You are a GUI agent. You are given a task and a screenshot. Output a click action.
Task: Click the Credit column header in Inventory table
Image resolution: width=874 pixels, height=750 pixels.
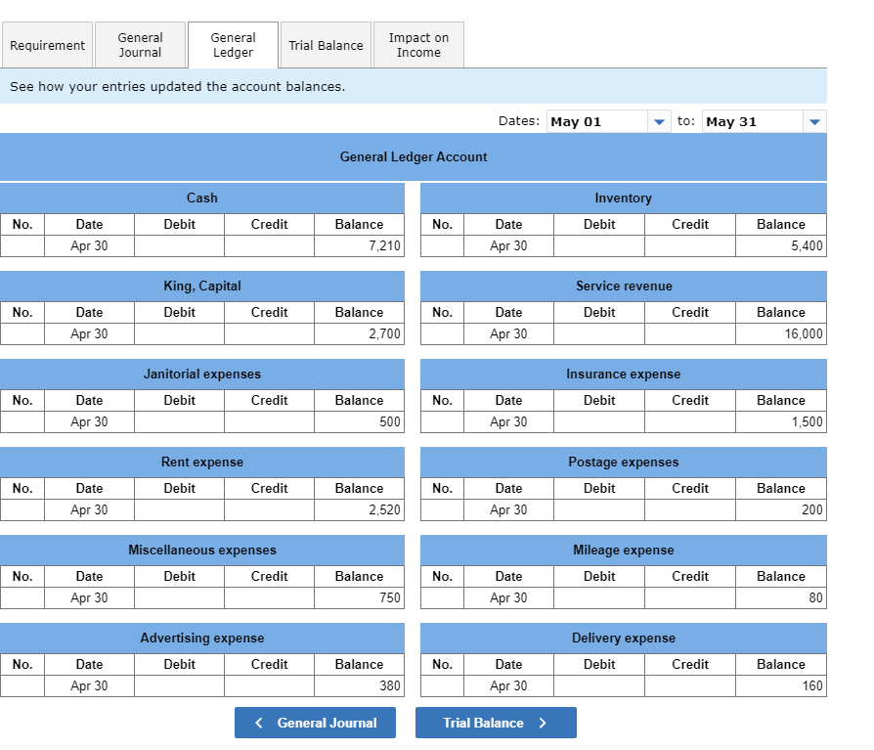(x=690, y=224)
